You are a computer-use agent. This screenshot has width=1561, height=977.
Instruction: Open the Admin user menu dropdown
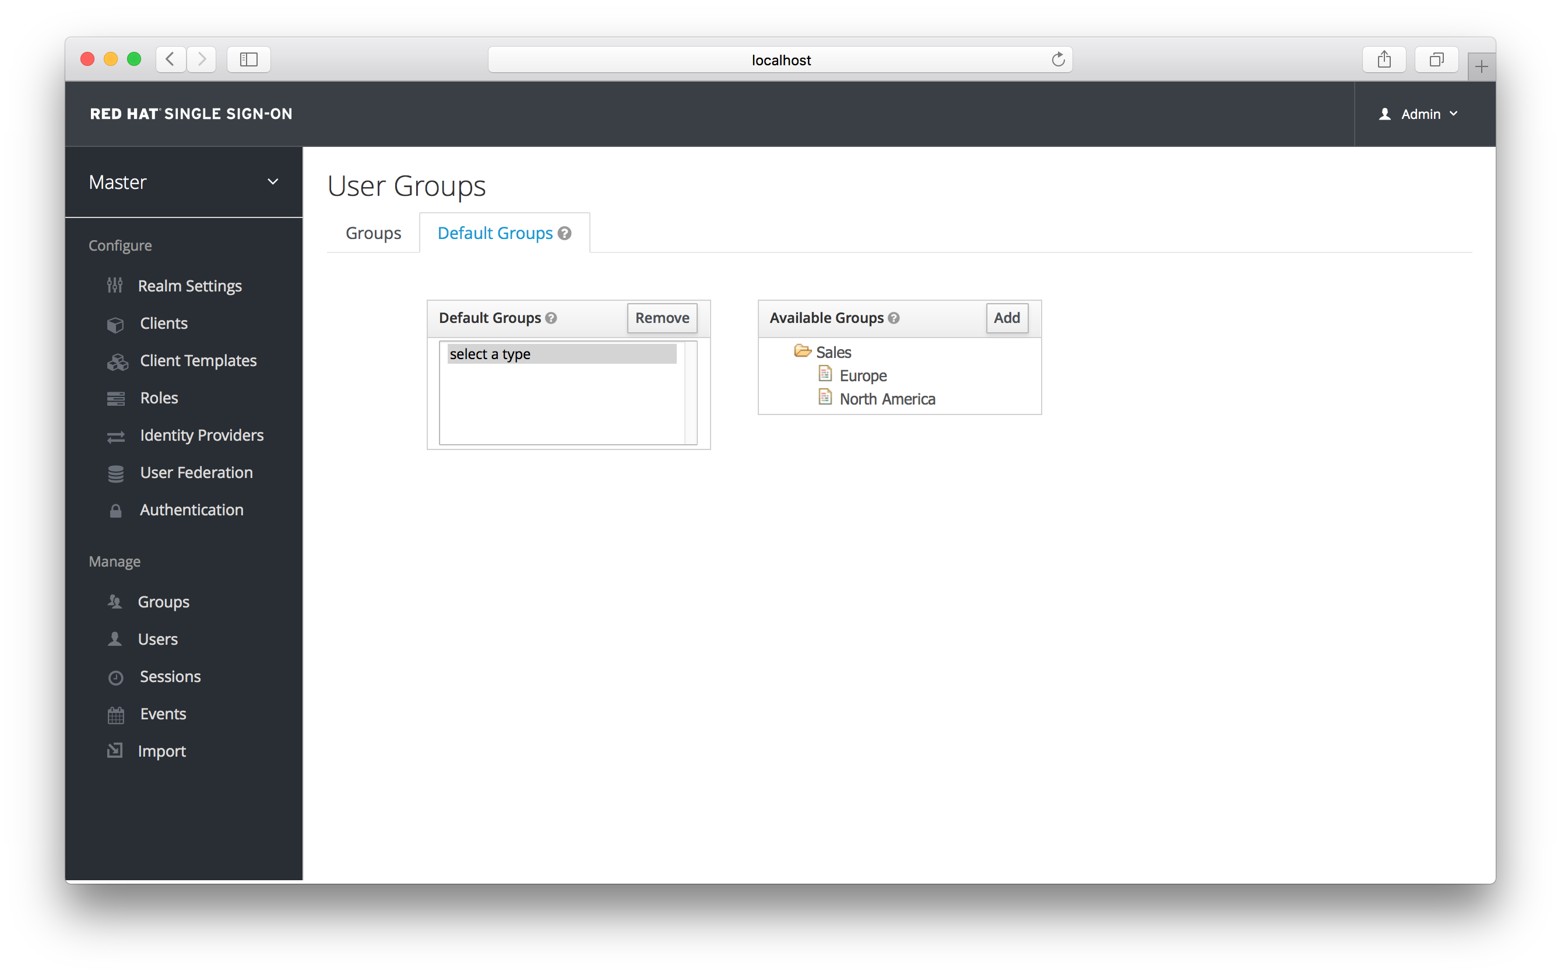[1421, 113]
